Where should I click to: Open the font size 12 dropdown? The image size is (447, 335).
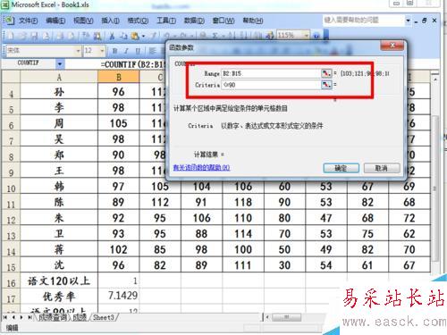tap(102, 51)
